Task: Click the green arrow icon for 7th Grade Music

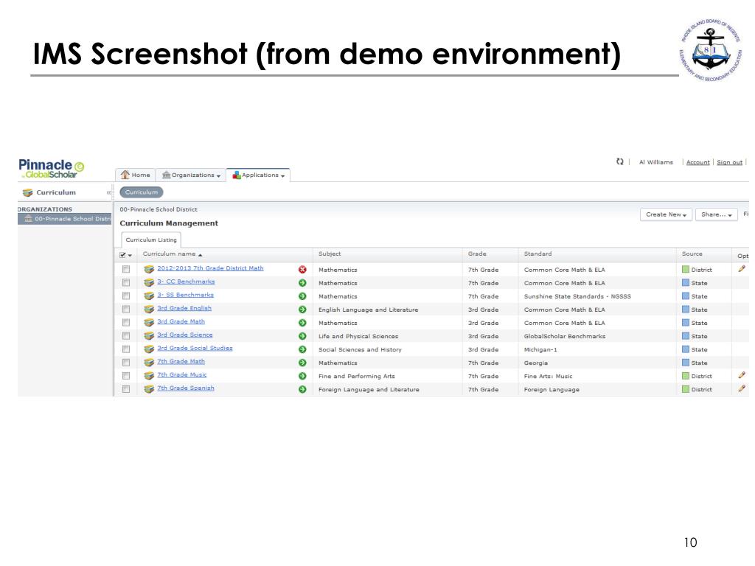Action: (x=302, y=376)
